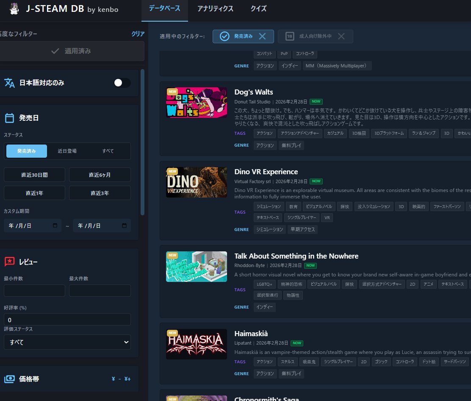The image size is (471, 401).
Task: Open the Dino VR Experience thumbnail
Action: [x=197, y=182]
